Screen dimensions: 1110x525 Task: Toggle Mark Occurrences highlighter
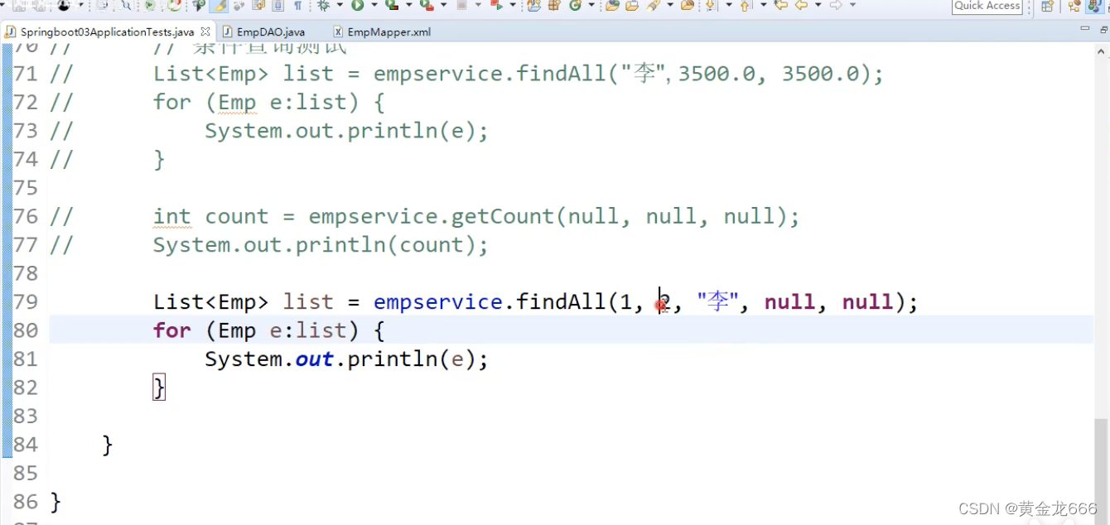[219, 5]
